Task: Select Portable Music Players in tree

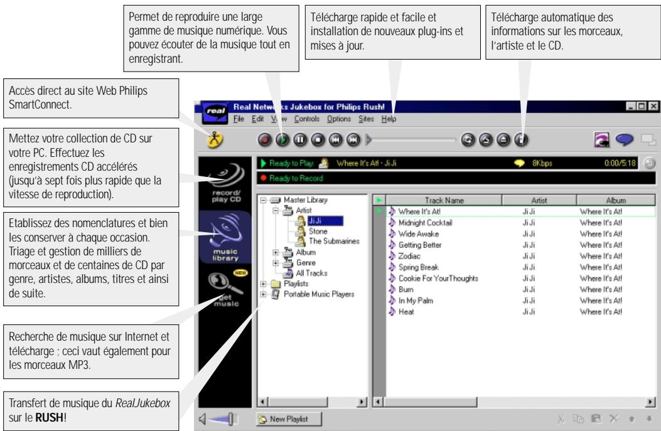Action: pos(313,294)
